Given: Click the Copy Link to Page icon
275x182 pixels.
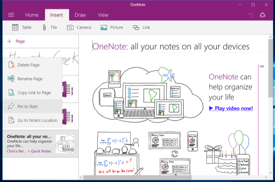Looking at the screenshot, I should click(x=11, y=93).
